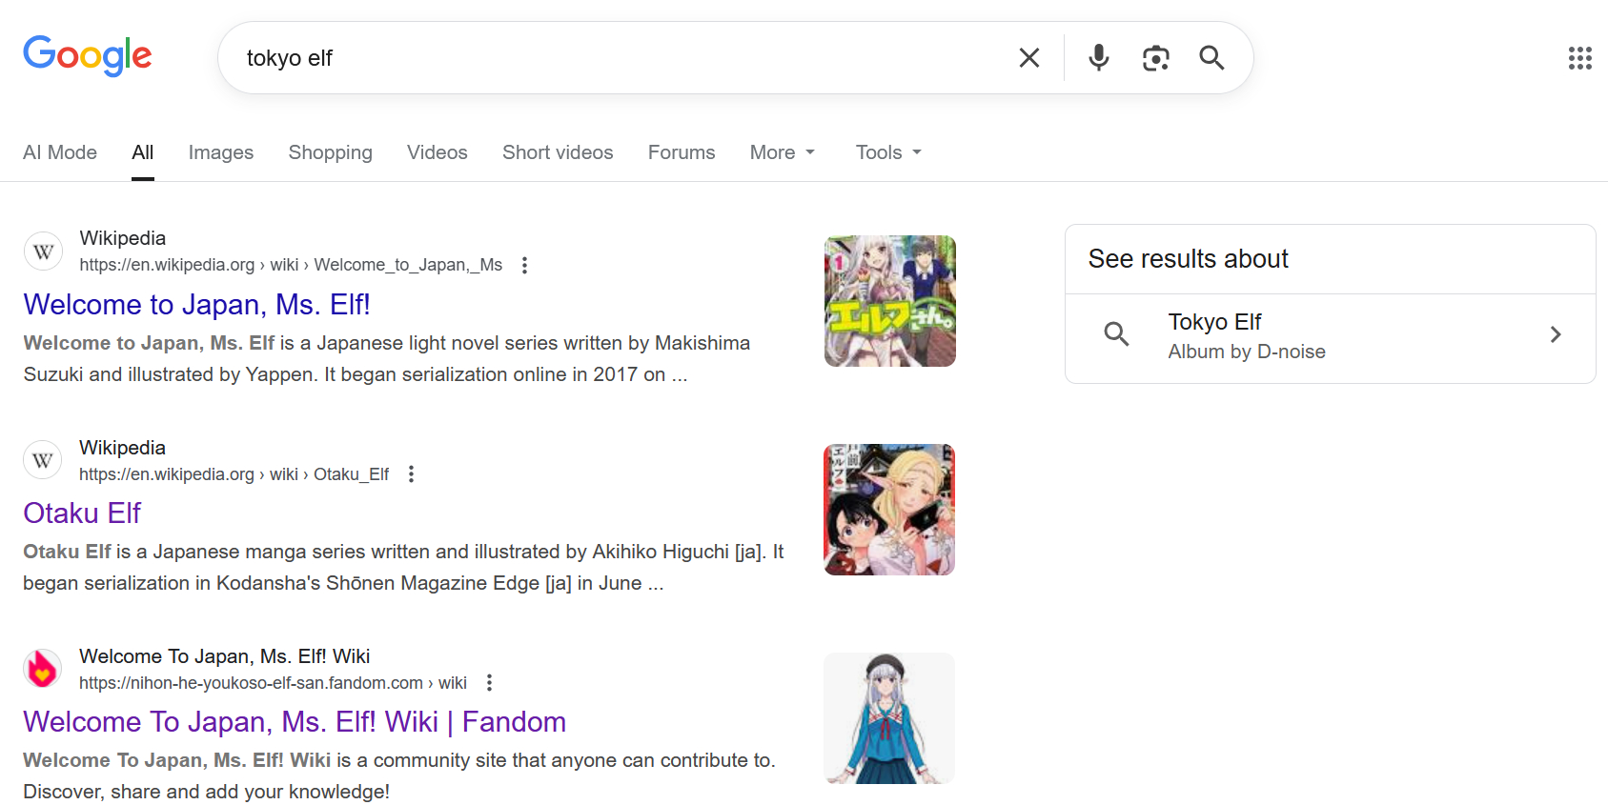Click the nihon-he-youkoso-elf-san.fandom.com URL
1608x805 pixels.
[273, 682]
